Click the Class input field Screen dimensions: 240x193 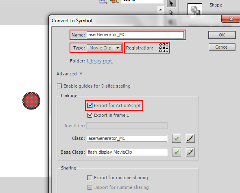(127, 138)
